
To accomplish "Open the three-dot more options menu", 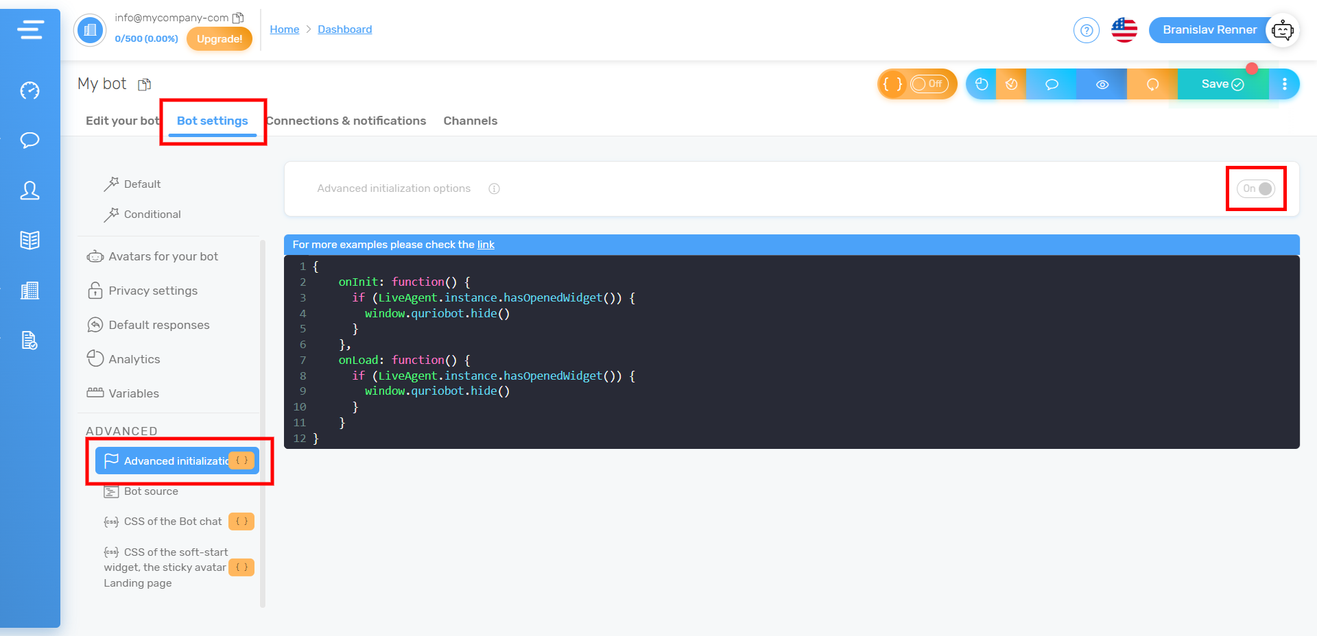I will pos(1284,84).
